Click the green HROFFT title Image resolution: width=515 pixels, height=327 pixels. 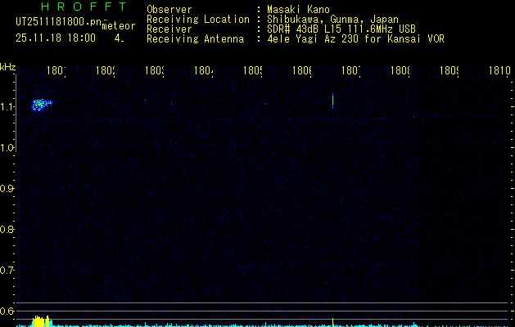(84, 7)
